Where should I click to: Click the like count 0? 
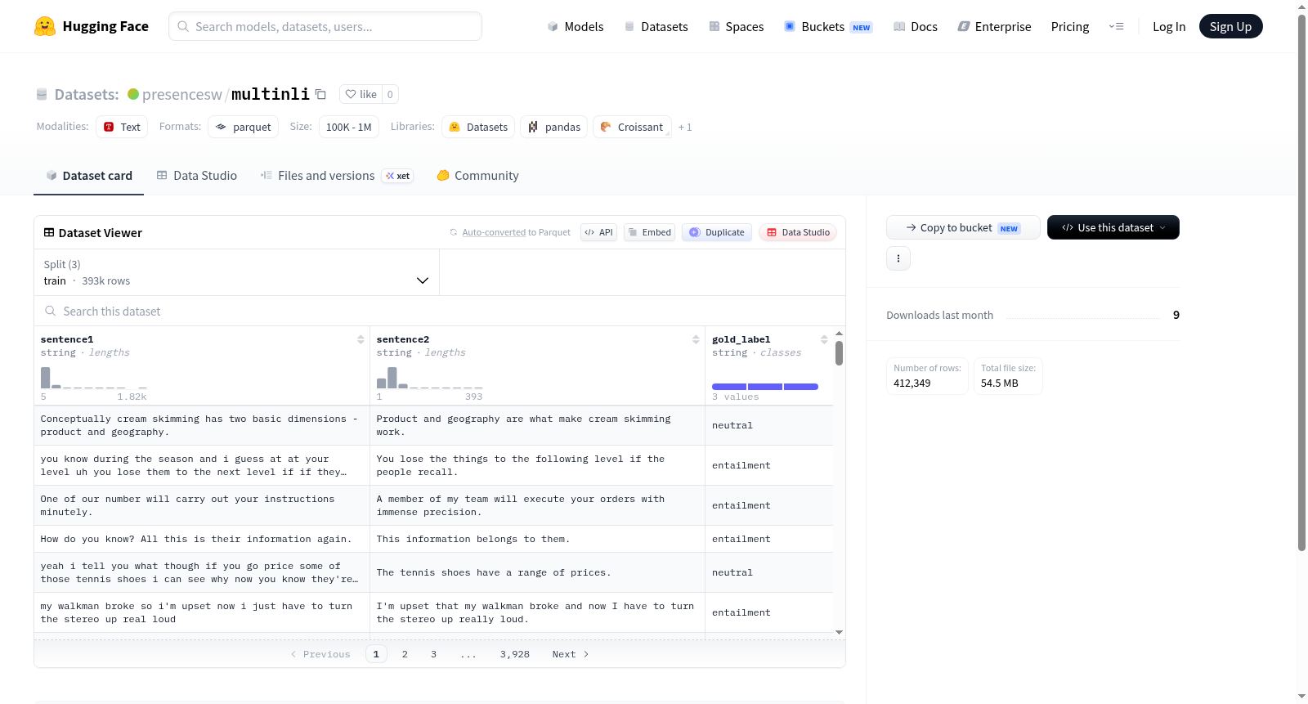coord(390,94)
